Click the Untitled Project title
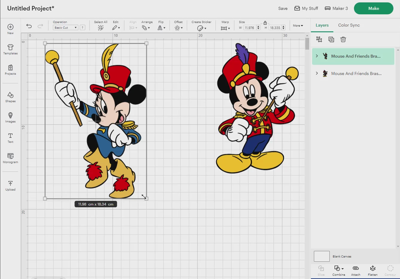 31,8
